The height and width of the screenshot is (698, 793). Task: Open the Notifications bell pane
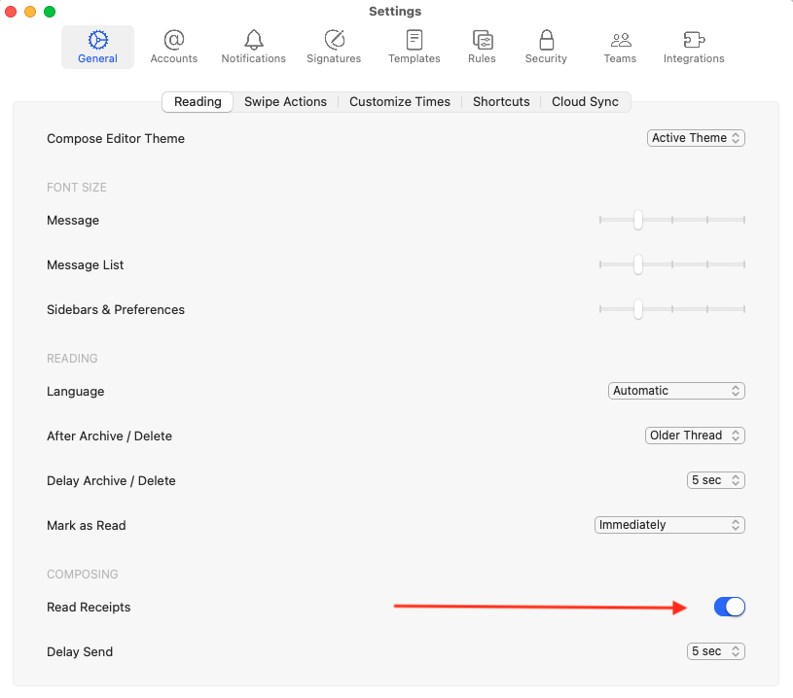[x=253, y=47]
